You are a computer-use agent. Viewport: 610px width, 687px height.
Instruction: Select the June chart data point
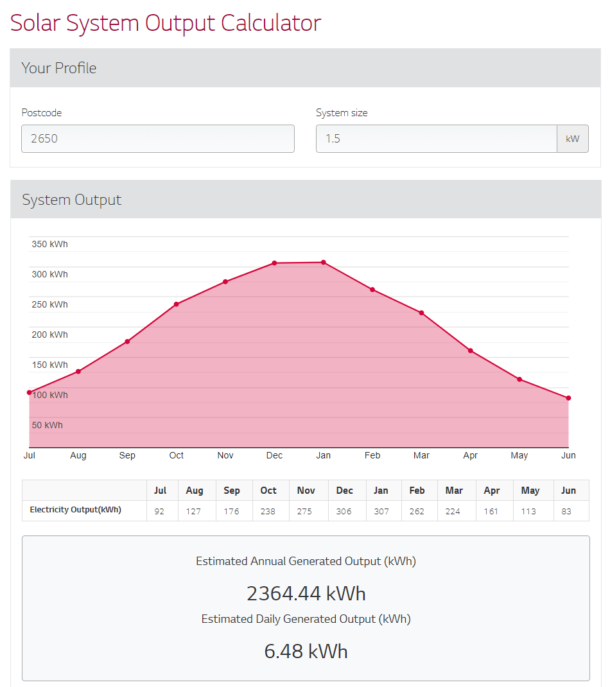pos(568,398)
